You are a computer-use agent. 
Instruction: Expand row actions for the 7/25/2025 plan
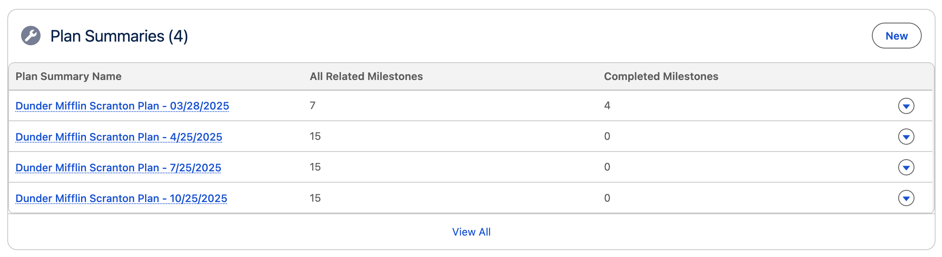pyautogui.click(x=906, y=167)
